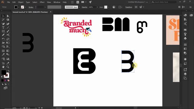Choose the Symbol Sprayer tool
This screenshot has height=109, width=194.
3,59
